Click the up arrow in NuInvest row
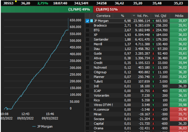This screenshot has width=189, height=132. click(153, 68)
